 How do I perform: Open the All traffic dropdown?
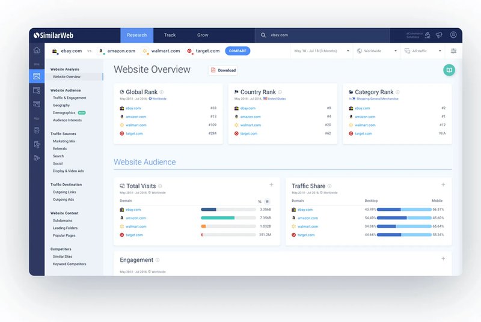click(x=423, y=51)
